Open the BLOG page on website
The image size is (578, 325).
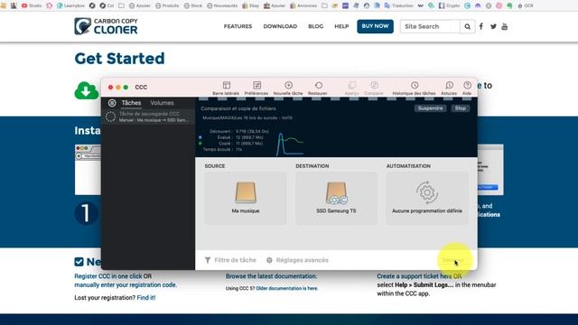315,26
